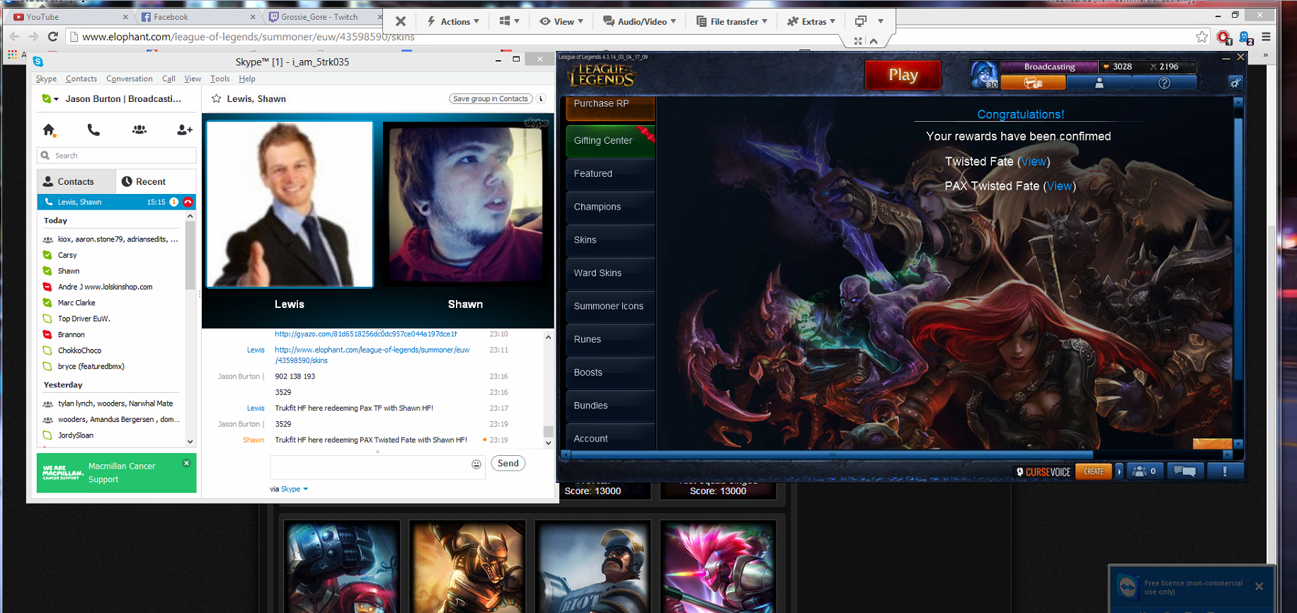Viewport: 1297px width, 613px height.
Task: Open the File transfer dropdown
Action: [x=732, y=21]
